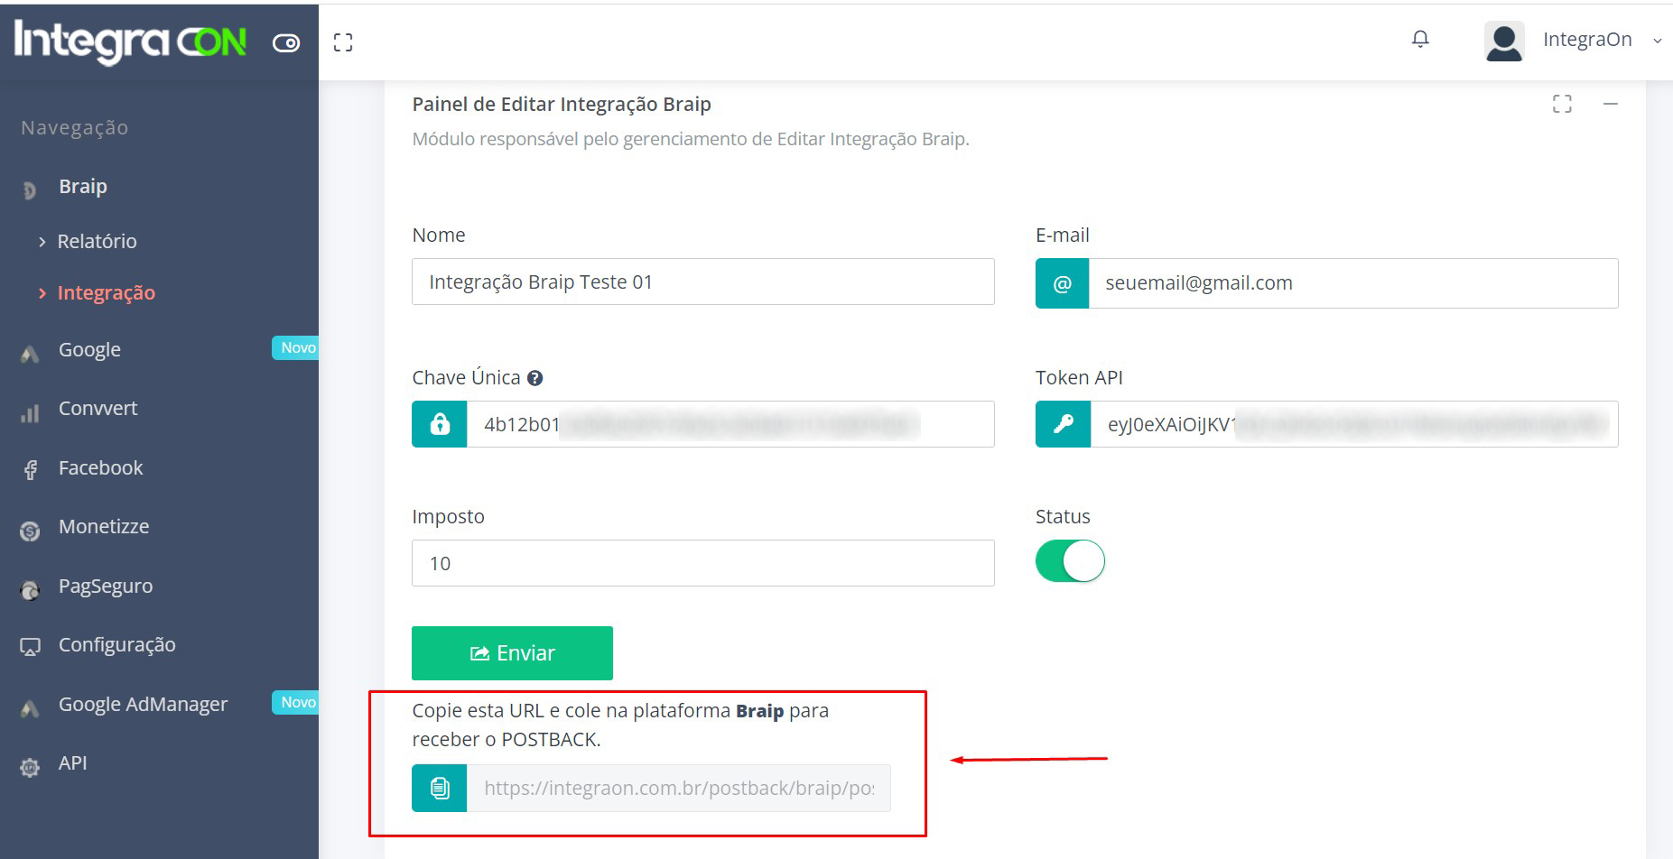Open the Monetizze menu item
The height and width of the screenshot is (859, 1673).
click(104, 526)
